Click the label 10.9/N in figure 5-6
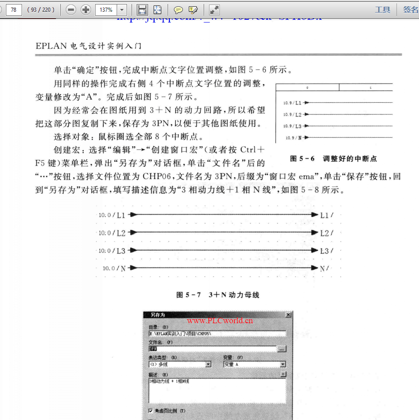 point(293,138)
